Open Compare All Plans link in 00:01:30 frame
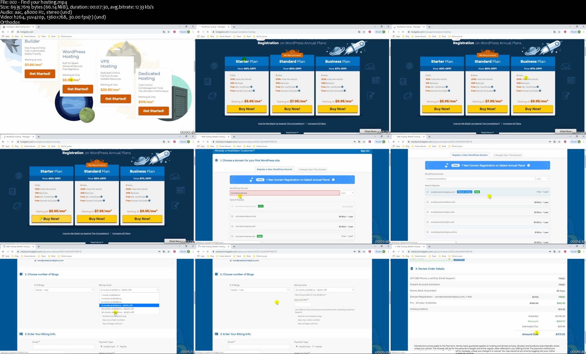 point(317,124)
